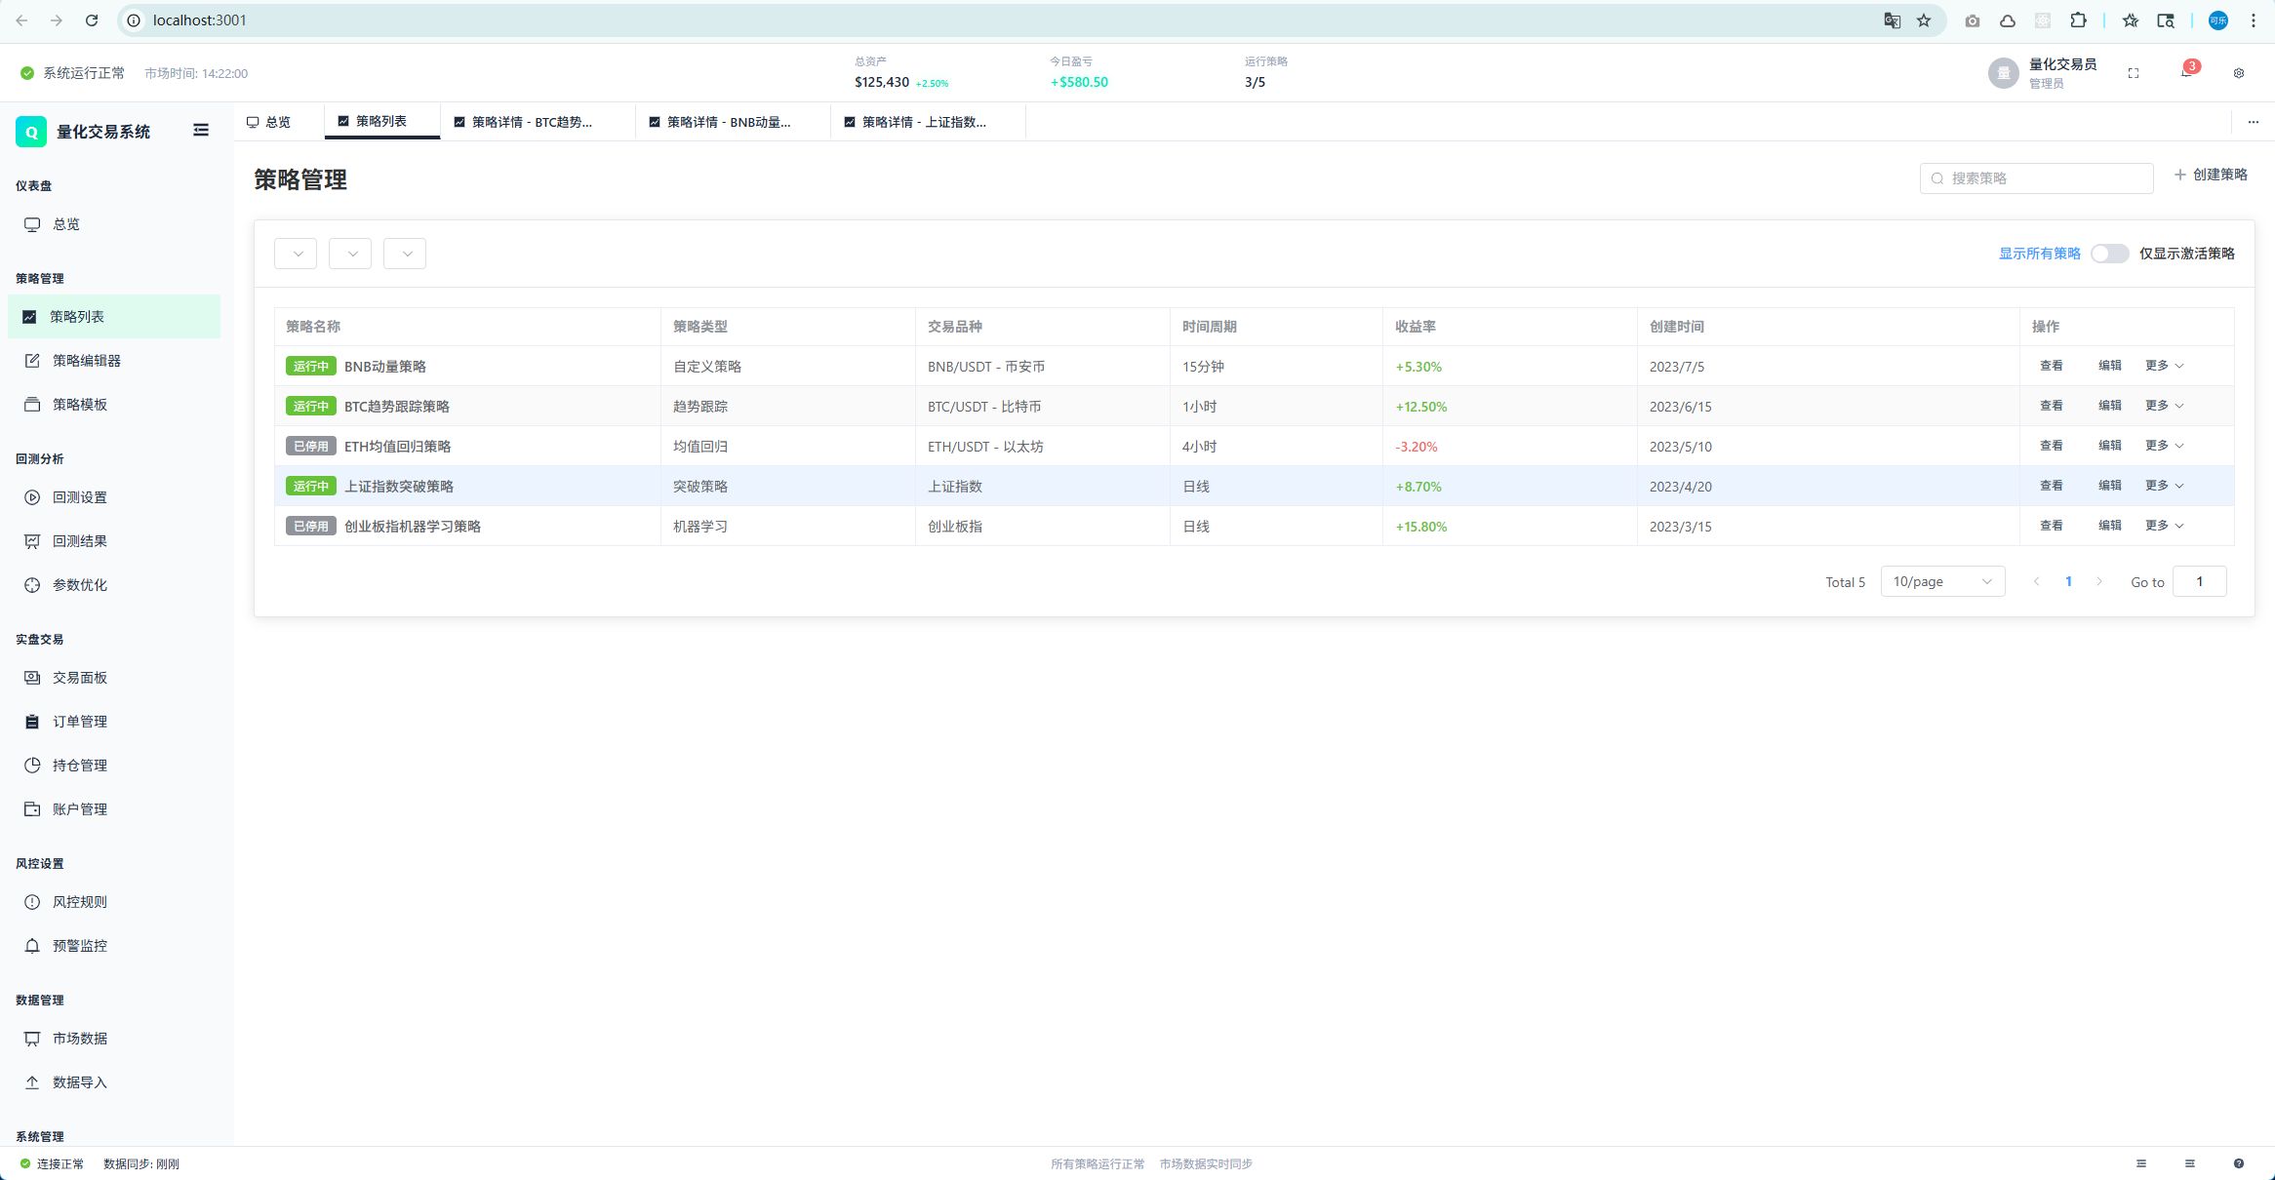Open 风控规则 in the sidebar
2275x1180 pixels.
114,902
